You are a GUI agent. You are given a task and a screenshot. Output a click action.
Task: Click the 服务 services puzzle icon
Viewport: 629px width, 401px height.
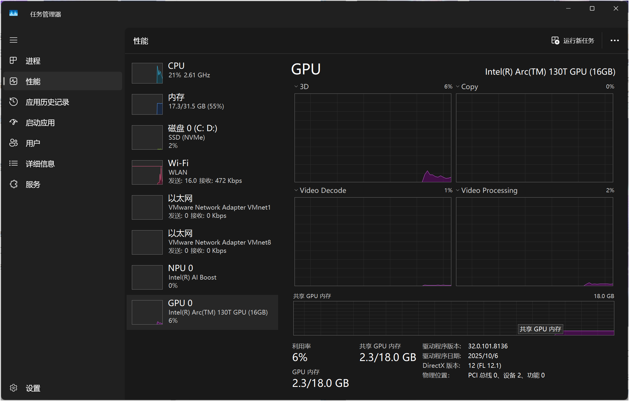14,184
